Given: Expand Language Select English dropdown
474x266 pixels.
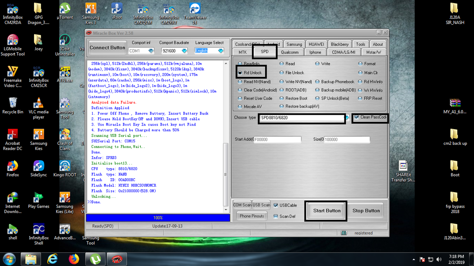Looking at the screenshot, I should click(x=221, y=51).
